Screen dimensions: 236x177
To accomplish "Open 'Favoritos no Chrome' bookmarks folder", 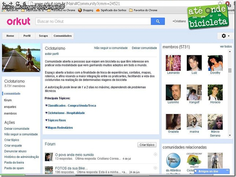I will pyautogui.click(x=61, y=10).
